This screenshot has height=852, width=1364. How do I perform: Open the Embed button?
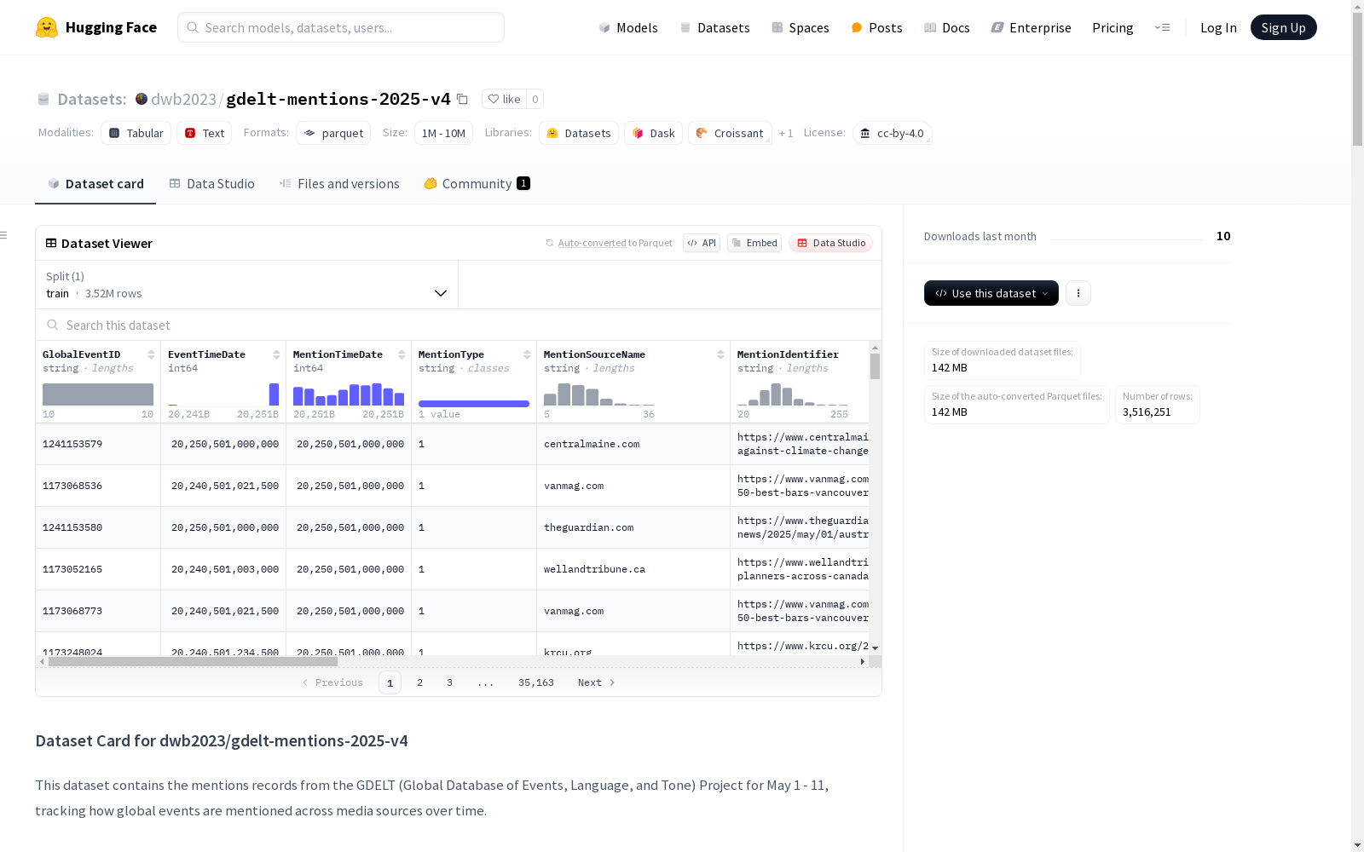point(754,243)
